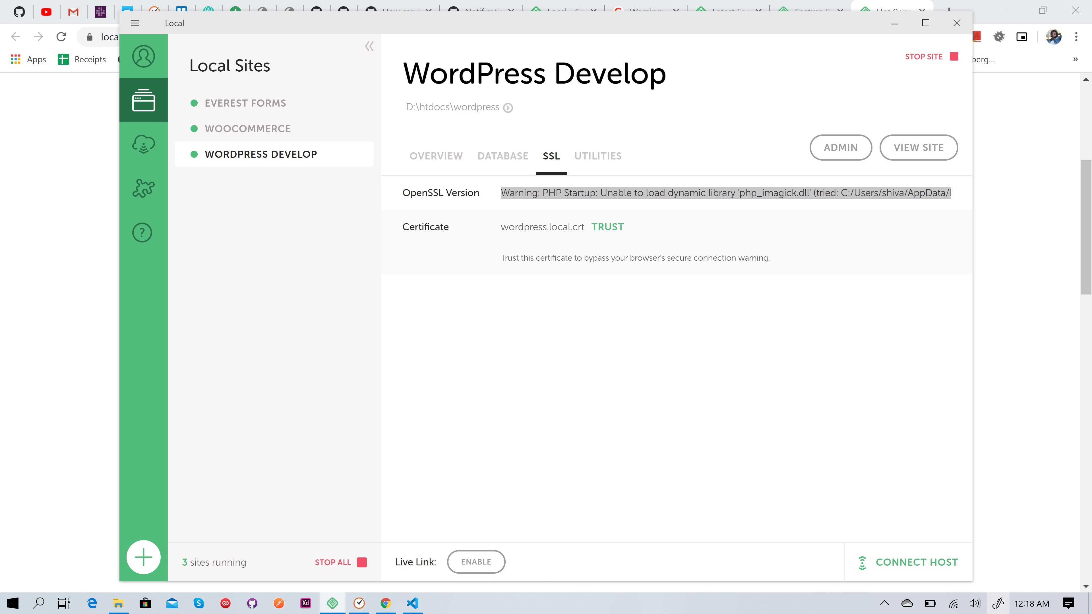Select the SSL tab
The height and width of the screenshot is (614, 1092).
551,156
